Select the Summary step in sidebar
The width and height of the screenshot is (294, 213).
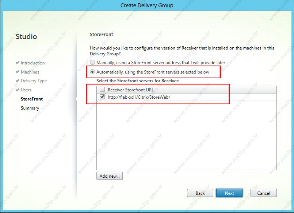pyautogui.click(x=30, y=108)
